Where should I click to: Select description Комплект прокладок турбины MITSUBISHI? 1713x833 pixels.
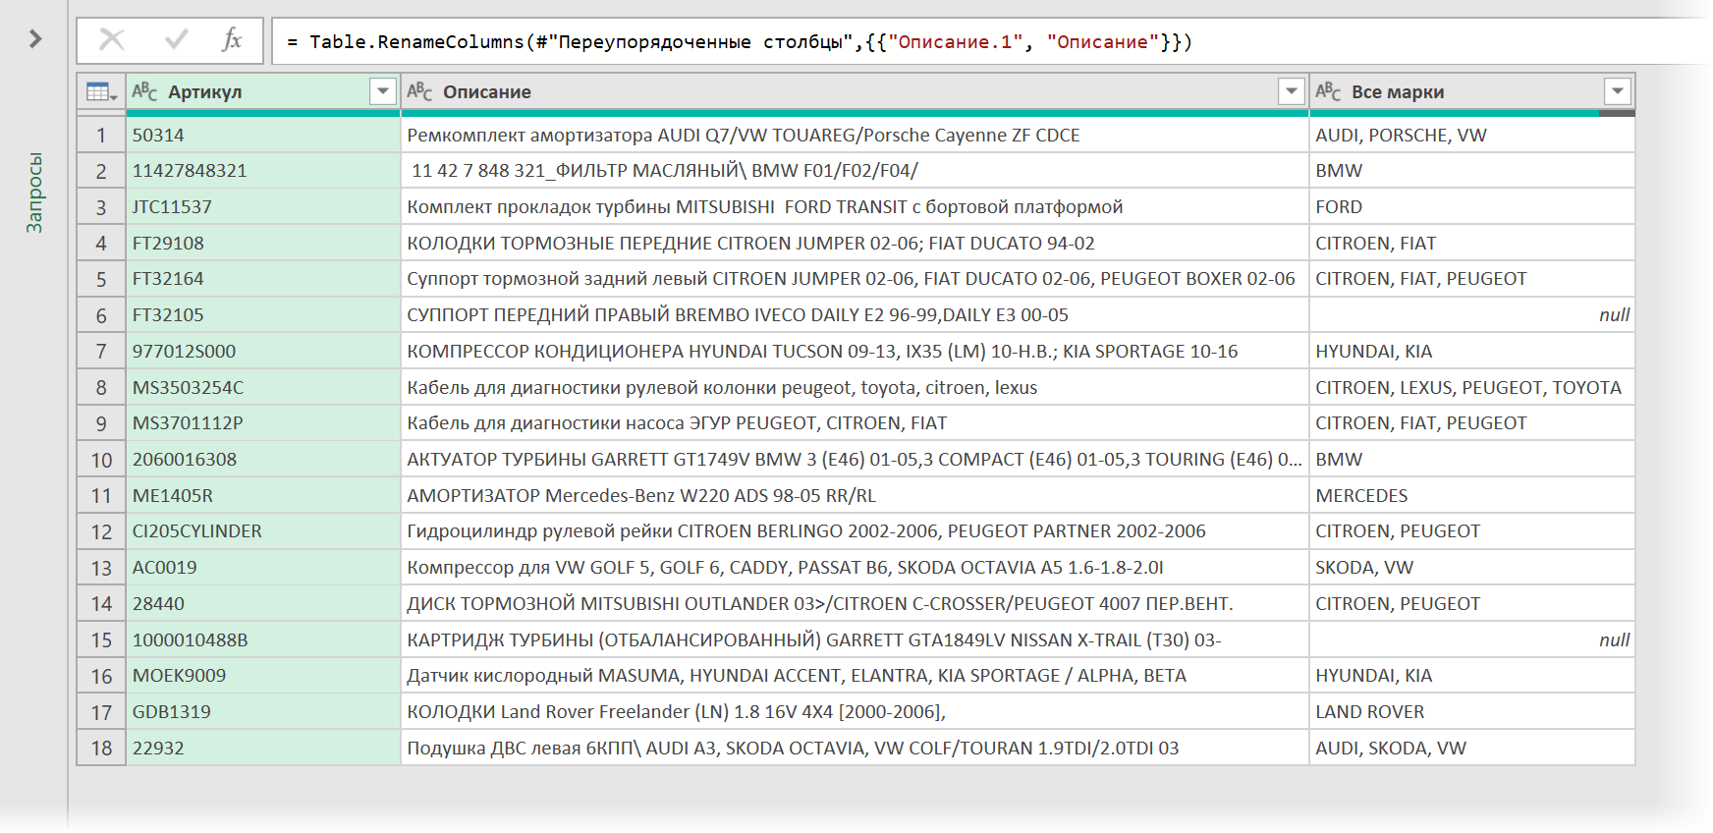coord(855,207)
